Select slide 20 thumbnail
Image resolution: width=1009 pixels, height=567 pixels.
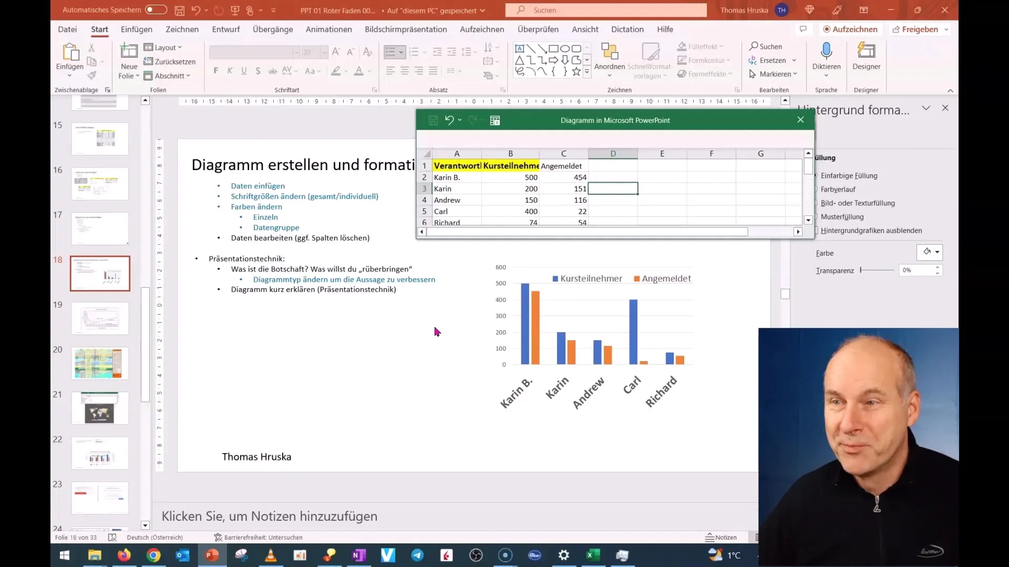click(100, 363)
